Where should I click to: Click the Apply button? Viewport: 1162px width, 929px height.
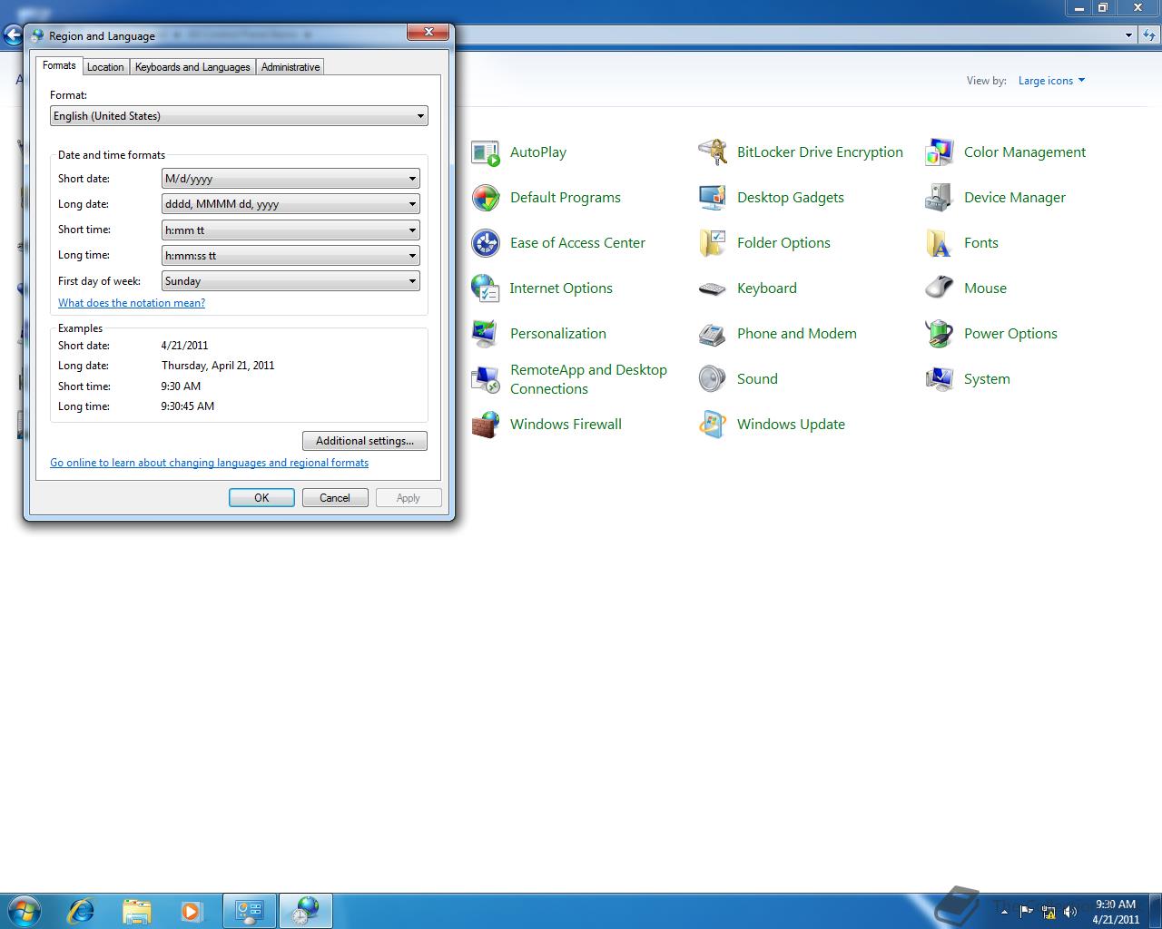[x=409, y=498]
